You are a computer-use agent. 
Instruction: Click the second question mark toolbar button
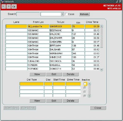click(9, 7)
